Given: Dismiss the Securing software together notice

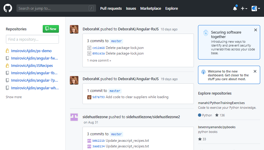Looking at the screenshot, I should tap(255, 30).
